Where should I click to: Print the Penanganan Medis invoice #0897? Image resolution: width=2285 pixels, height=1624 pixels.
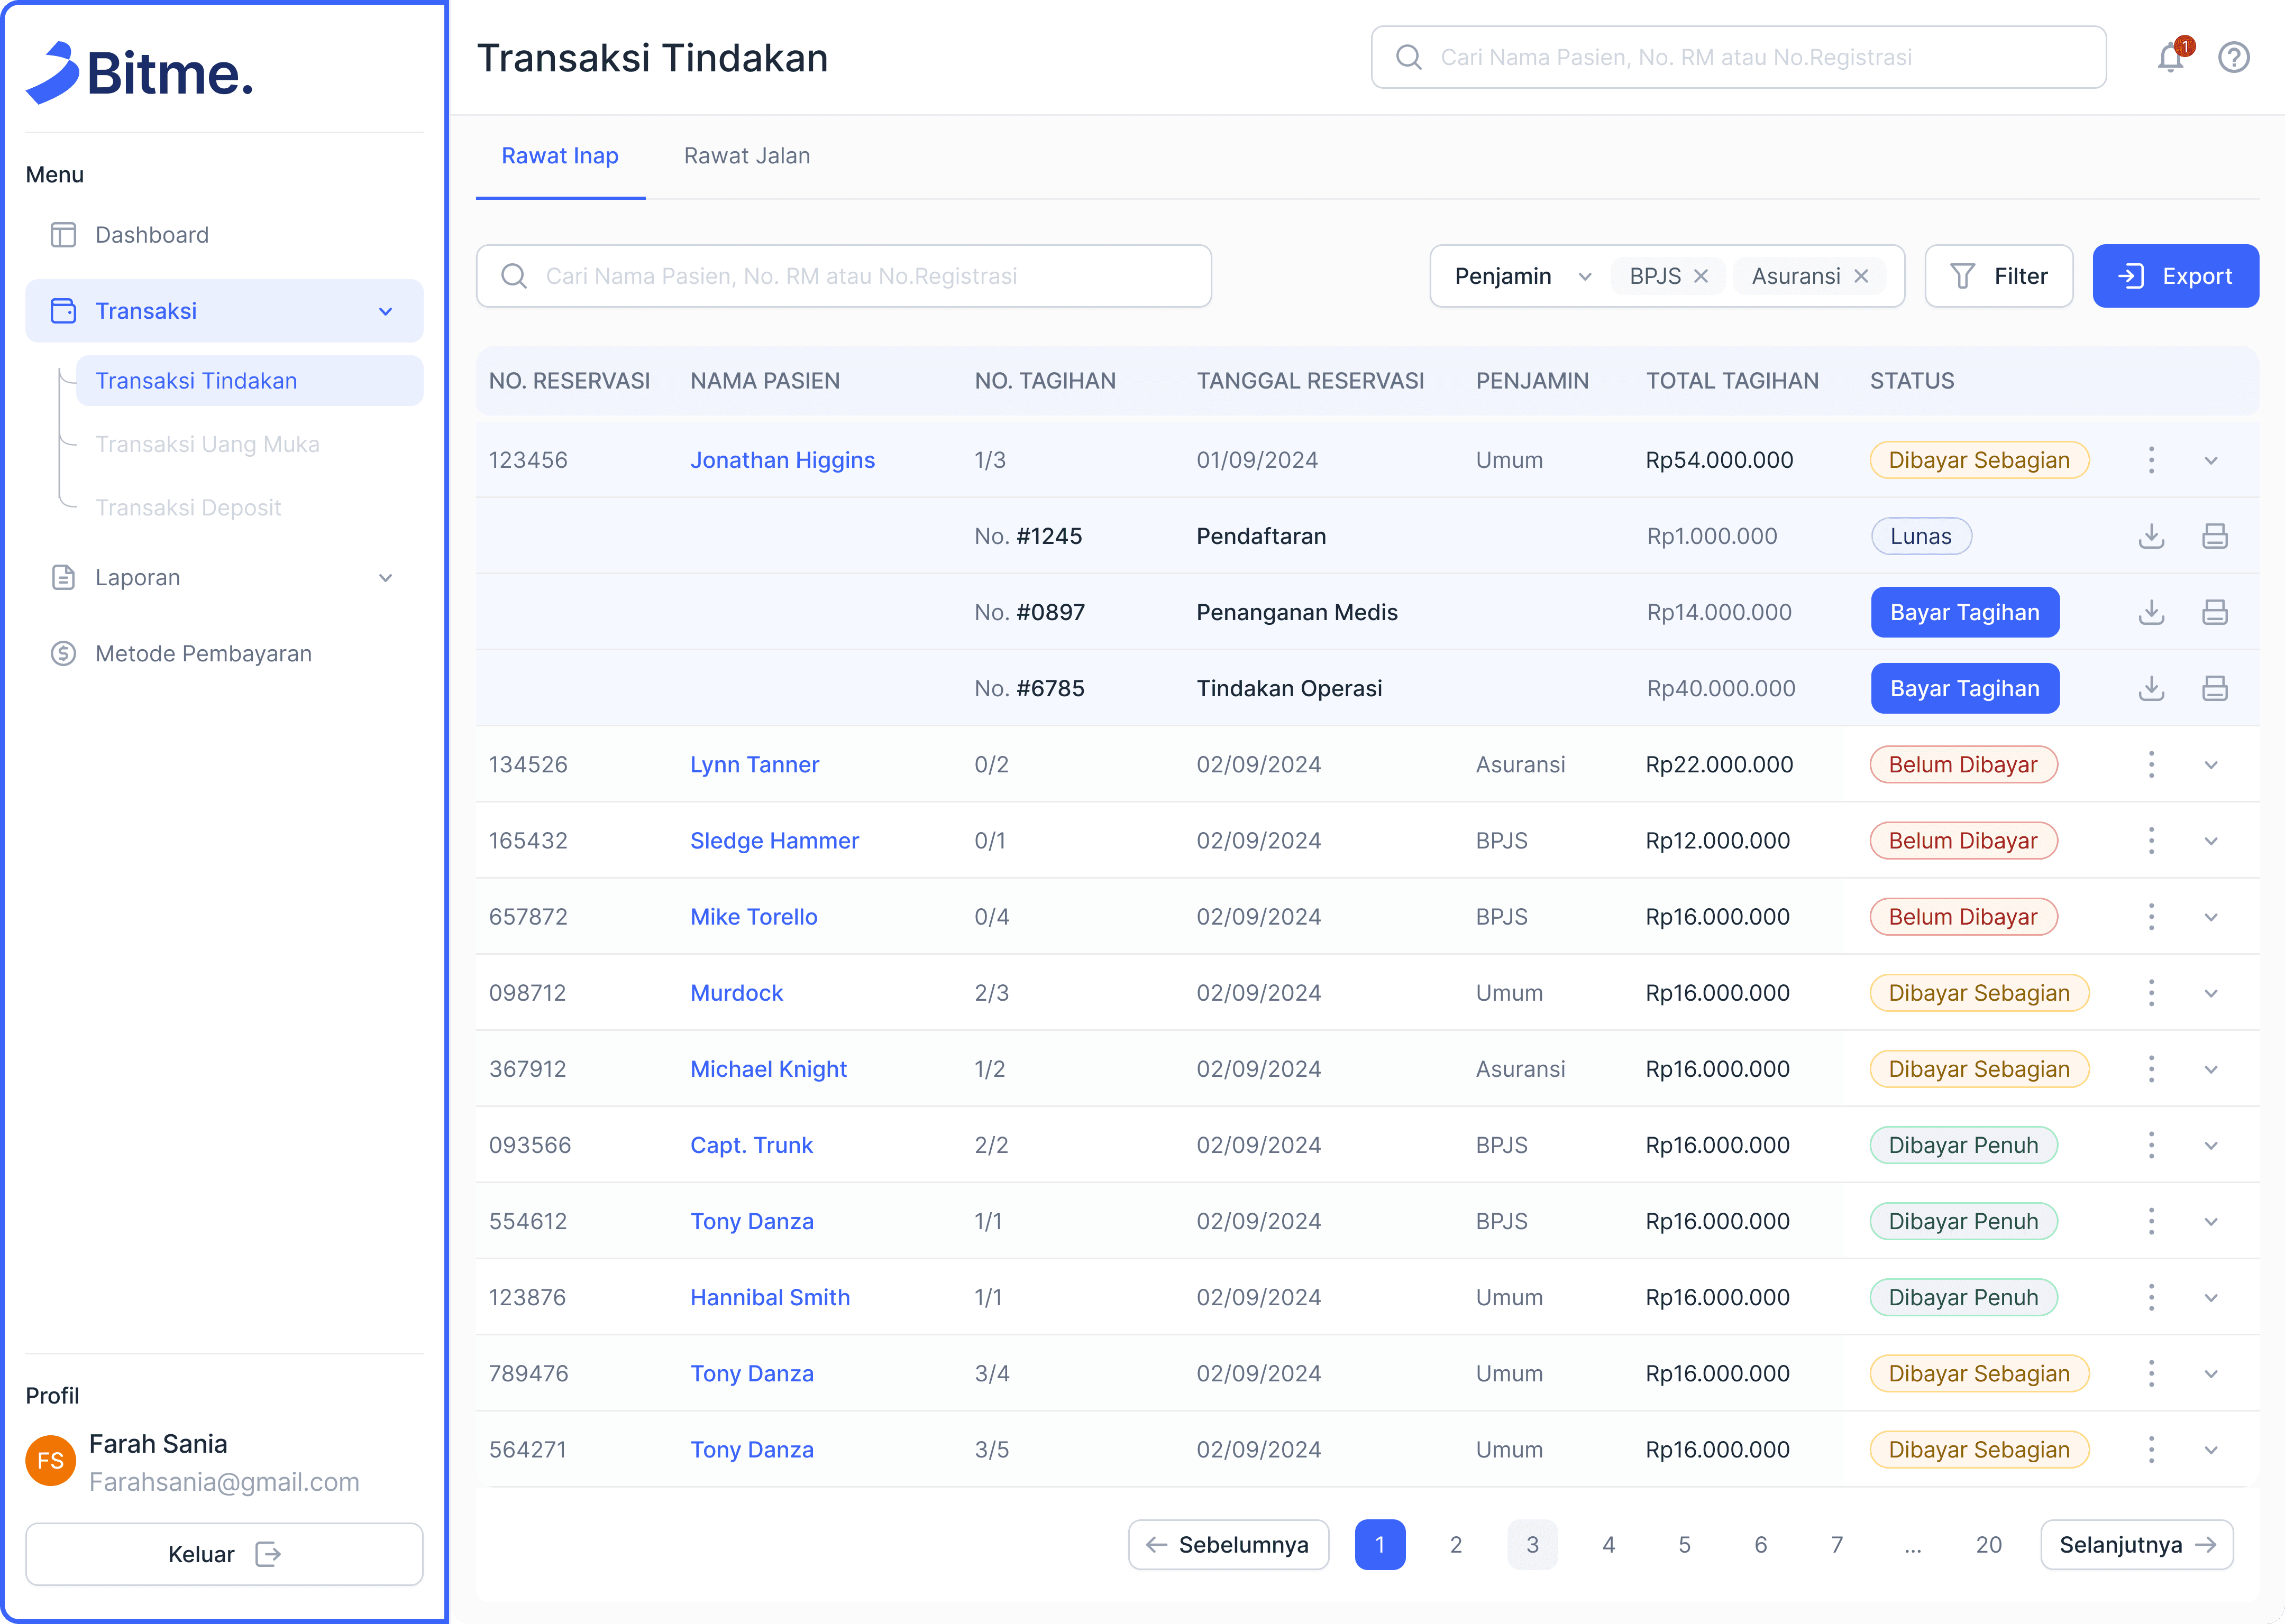tap(2214, 612)
